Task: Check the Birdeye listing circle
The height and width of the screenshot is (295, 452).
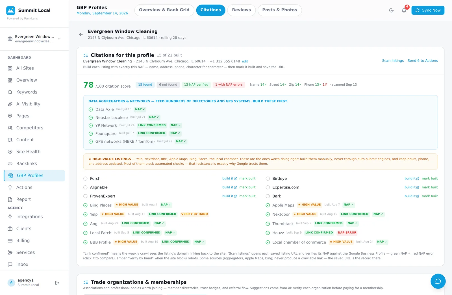Action: tap(268, 179)
